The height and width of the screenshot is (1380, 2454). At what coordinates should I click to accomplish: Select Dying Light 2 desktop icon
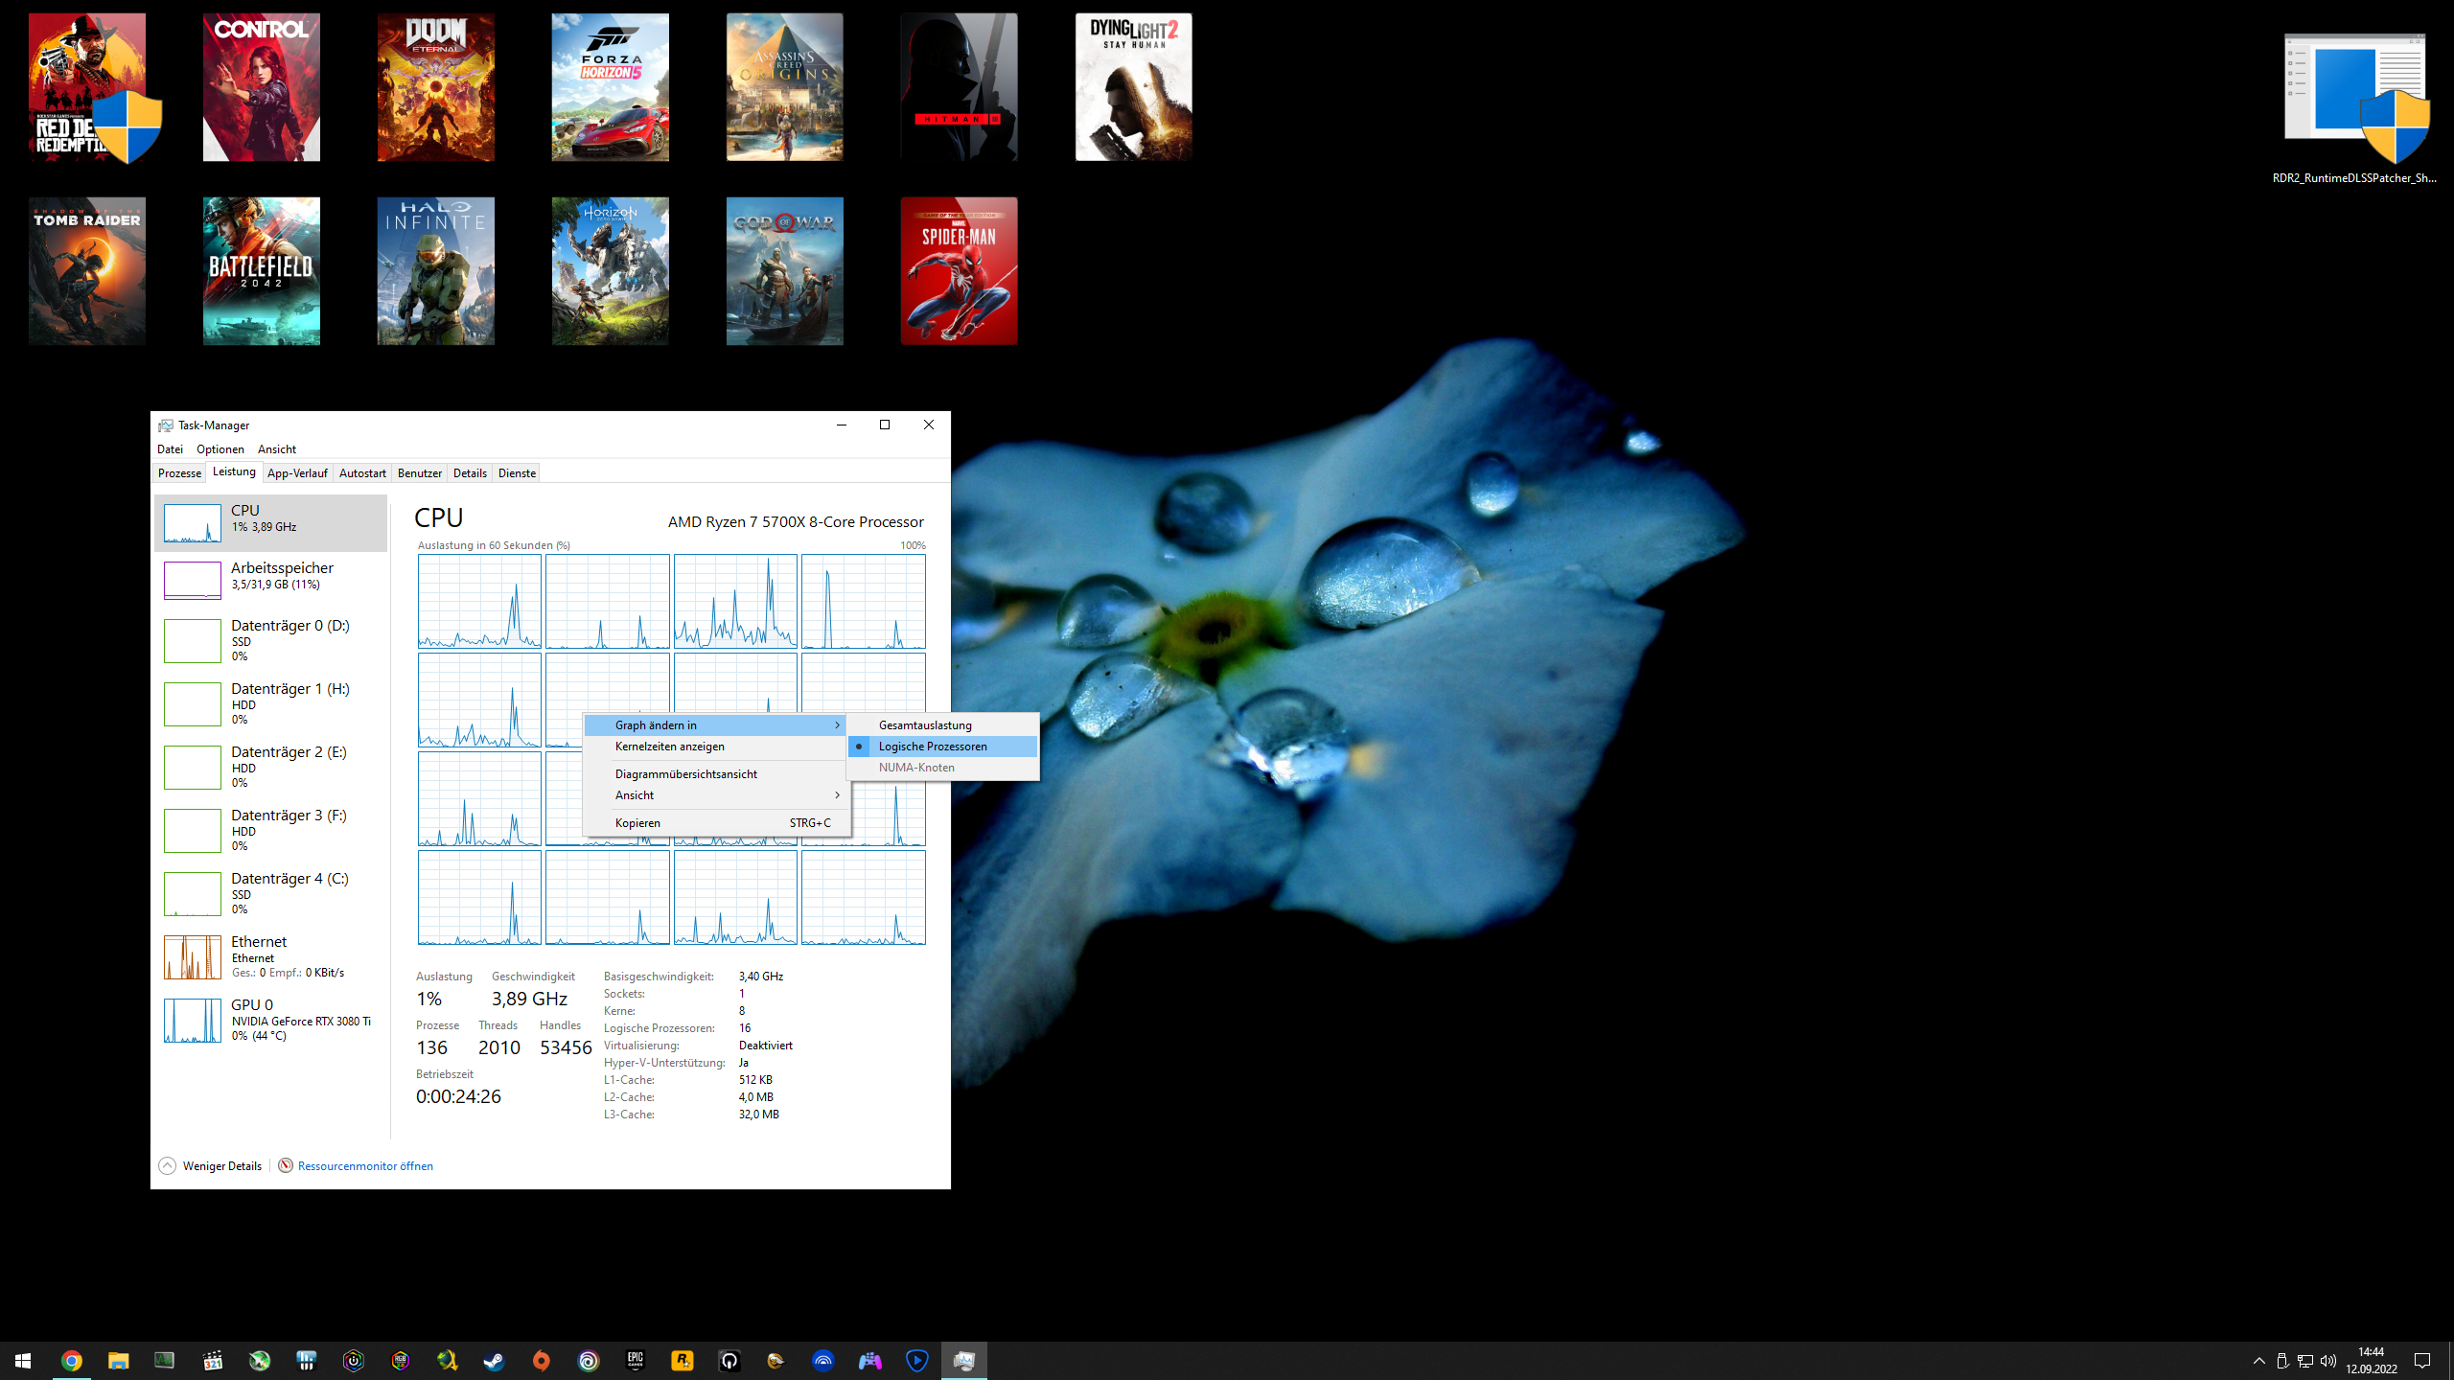pyautogui.click(x=1134, y=87)
